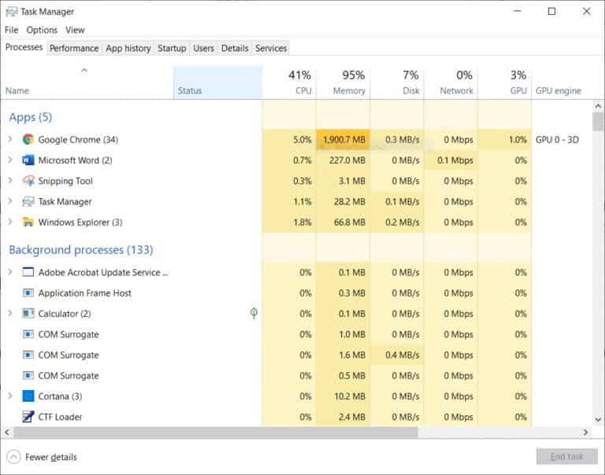Expand the Snipping Tool entry
The image size is (605, 475).
[10, 180]
